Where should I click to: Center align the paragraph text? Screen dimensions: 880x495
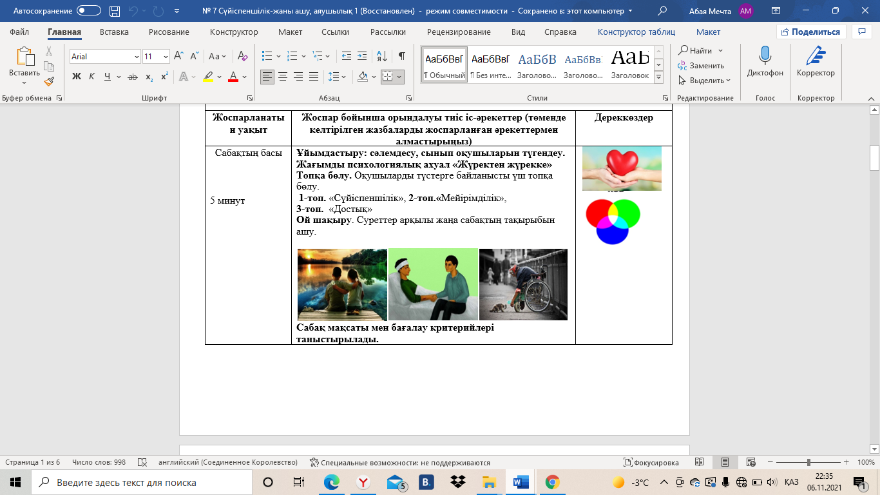(283, 77)
